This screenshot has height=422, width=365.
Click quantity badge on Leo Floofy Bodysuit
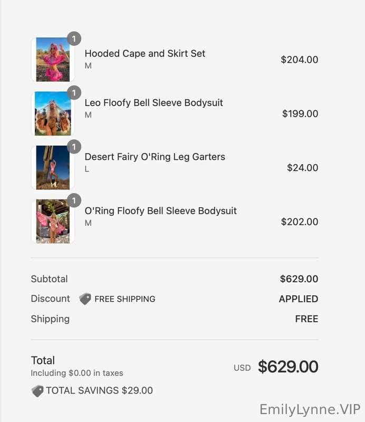(74, 92)
